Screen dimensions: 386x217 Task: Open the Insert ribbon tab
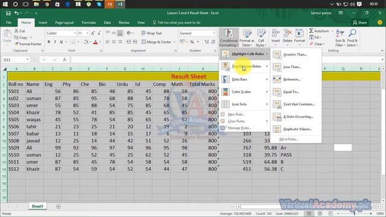[x=43, y=22]
